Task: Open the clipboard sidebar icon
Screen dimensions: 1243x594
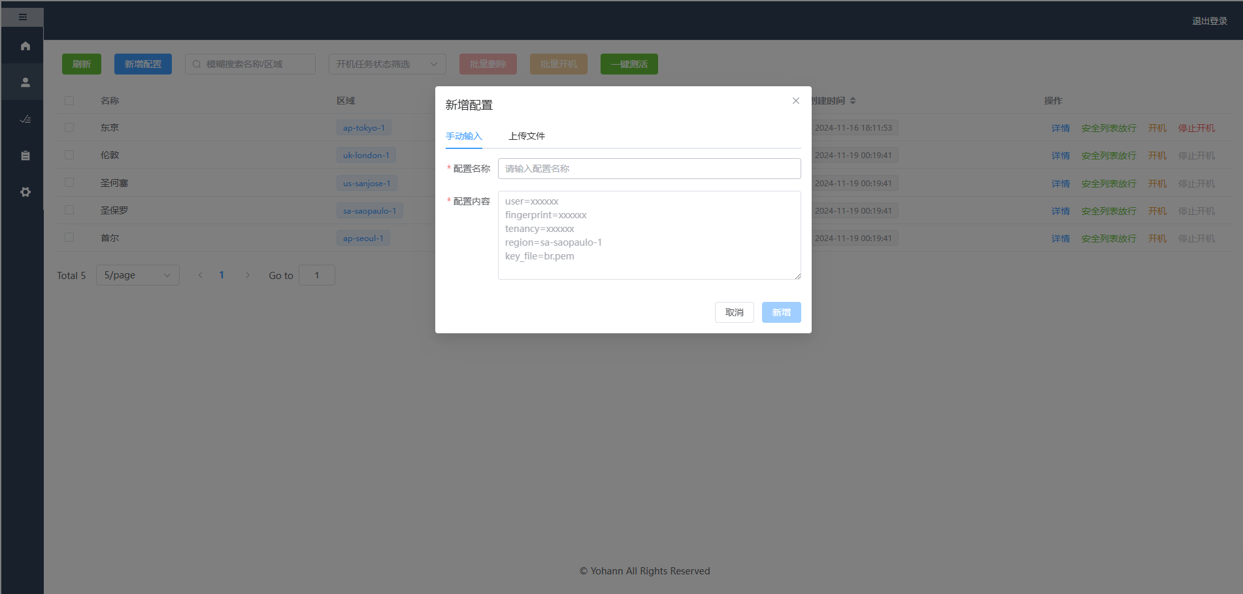Action: click(25, 156)
